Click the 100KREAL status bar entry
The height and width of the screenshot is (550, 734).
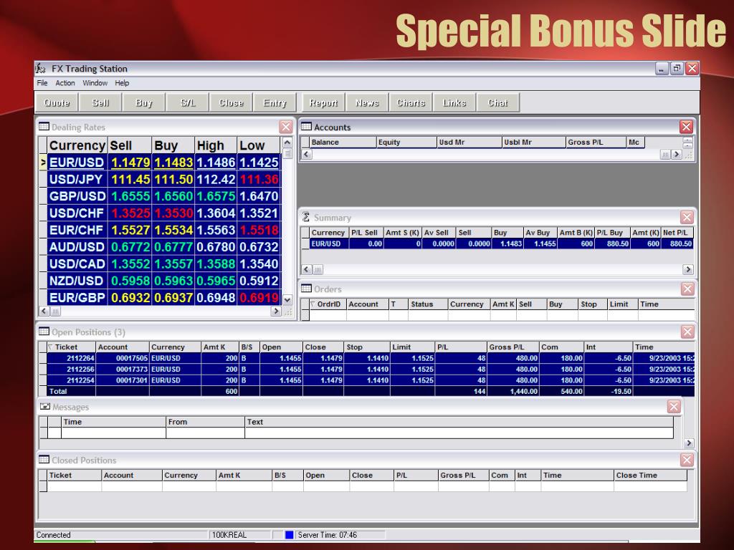click(239, 534)
